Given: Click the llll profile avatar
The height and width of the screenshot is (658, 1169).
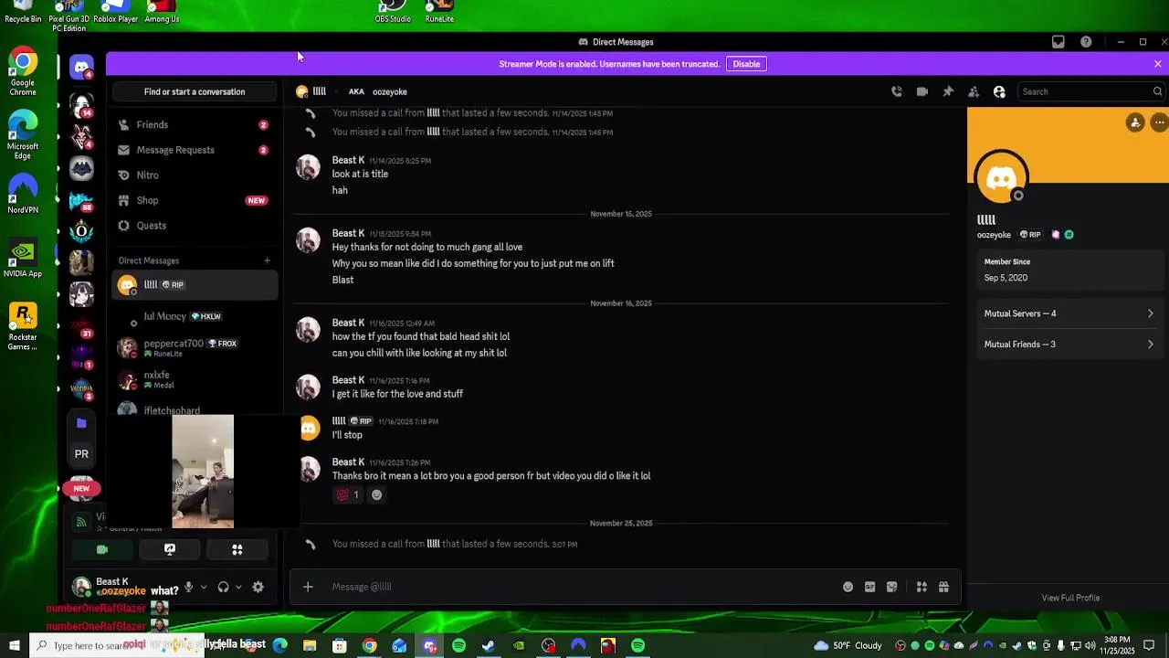Looking at the screenshot, I should click(1002, 177).
